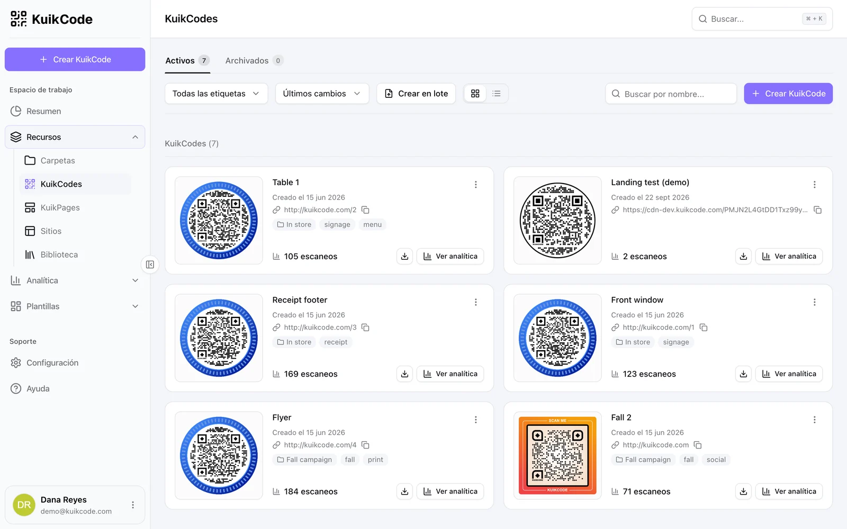Expand the Analítica section
The height and width of the screenshot is (529, 847).
coord(75,280)
